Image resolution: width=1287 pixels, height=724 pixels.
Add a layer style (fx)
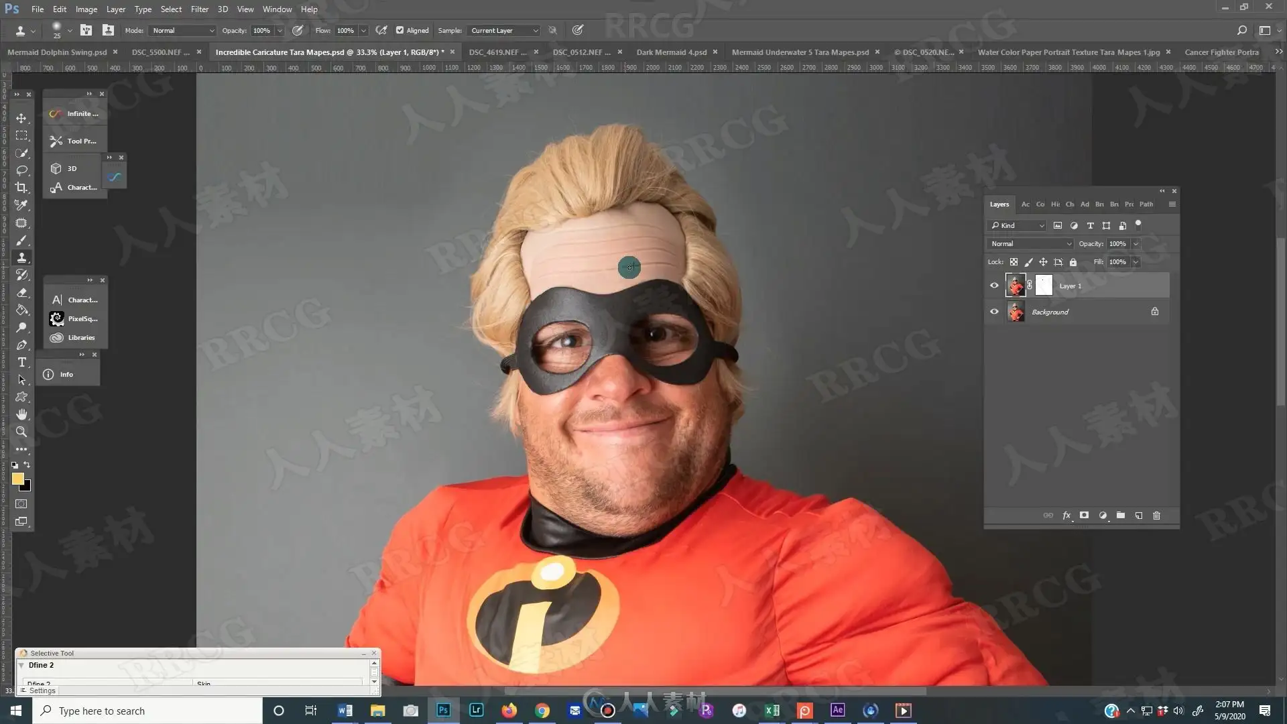click(1066, 516)
